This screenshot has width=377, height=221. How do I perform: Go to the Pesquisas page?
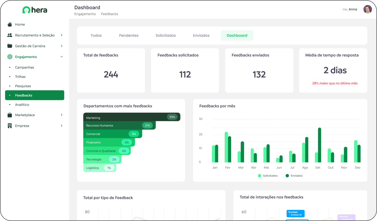pos(23,86)
